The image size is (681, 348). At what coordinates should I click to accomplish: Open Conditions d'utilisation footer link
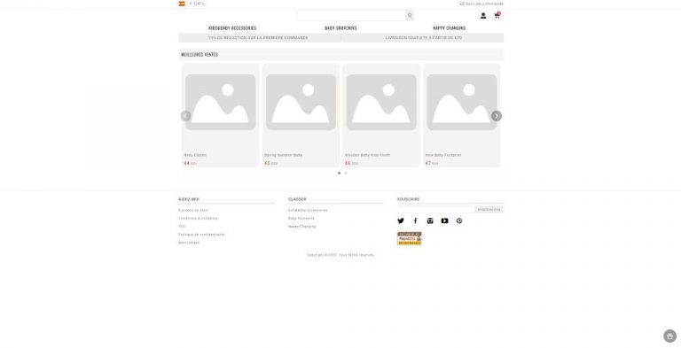pyautogui.click(x=198, y=218)
